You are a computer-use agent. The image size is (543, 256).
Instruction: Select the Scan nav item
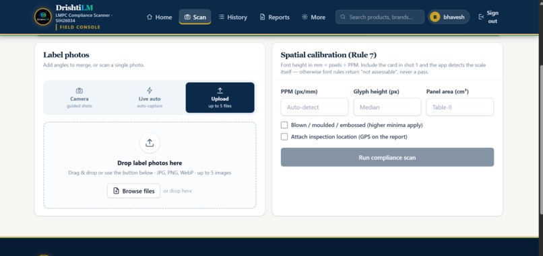(195, 17)
